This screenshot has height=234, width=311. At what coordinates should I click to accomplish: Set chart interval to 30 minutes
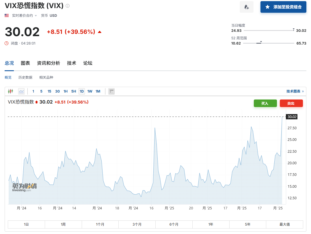tap(57, 91)
